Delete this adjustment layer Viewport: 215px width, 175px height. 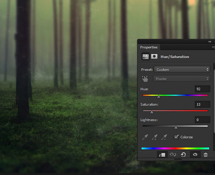click(x=205, y=155)
